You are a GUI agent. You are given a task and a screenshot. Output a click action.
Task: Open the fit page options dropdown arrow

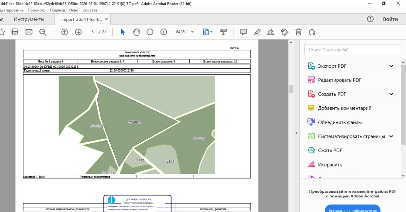click(x=211, y=32)
